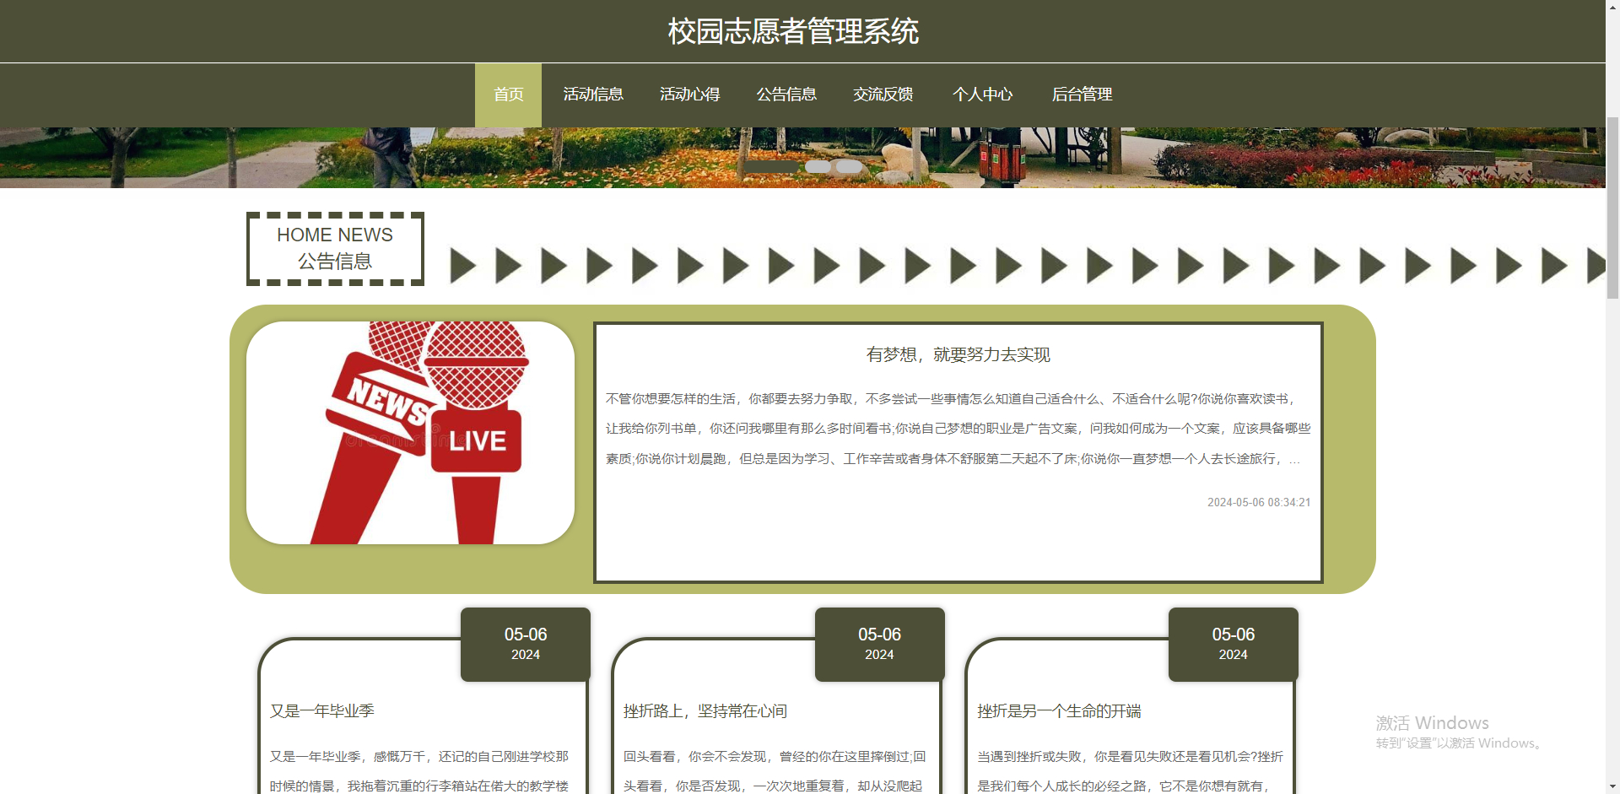Switch to third carousel indicator dot
Screen dimensions: 1620x794
pos(849,166)
